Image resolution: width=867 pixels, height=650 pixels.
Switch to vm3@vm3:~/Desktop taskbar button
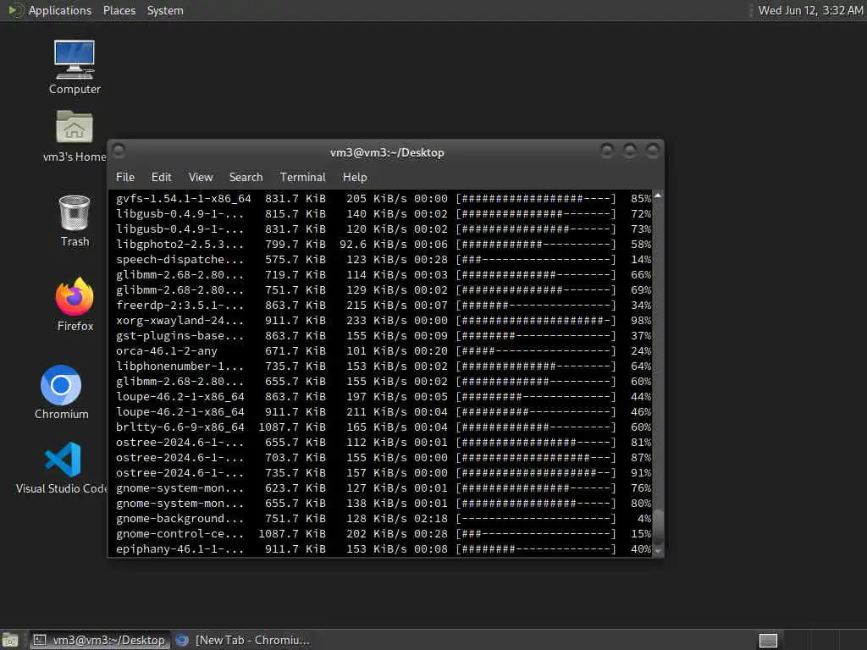(x=100, y=640)
